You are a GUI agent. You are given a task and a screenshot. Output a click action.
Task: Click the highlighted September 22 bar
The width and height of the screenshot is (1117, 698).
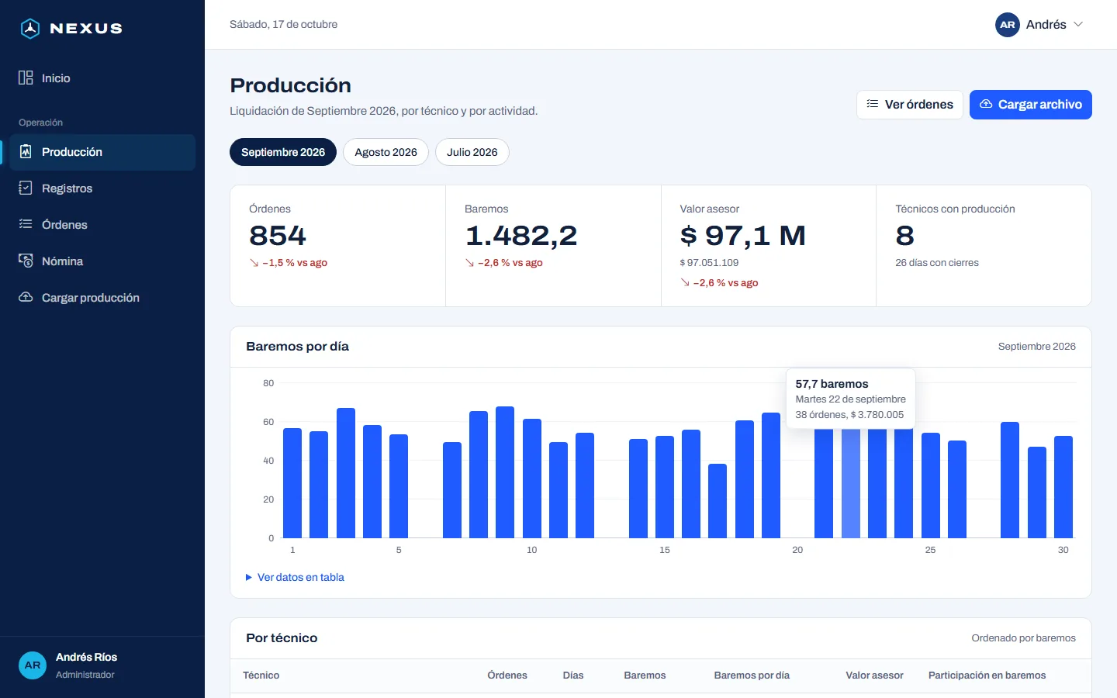851,482
